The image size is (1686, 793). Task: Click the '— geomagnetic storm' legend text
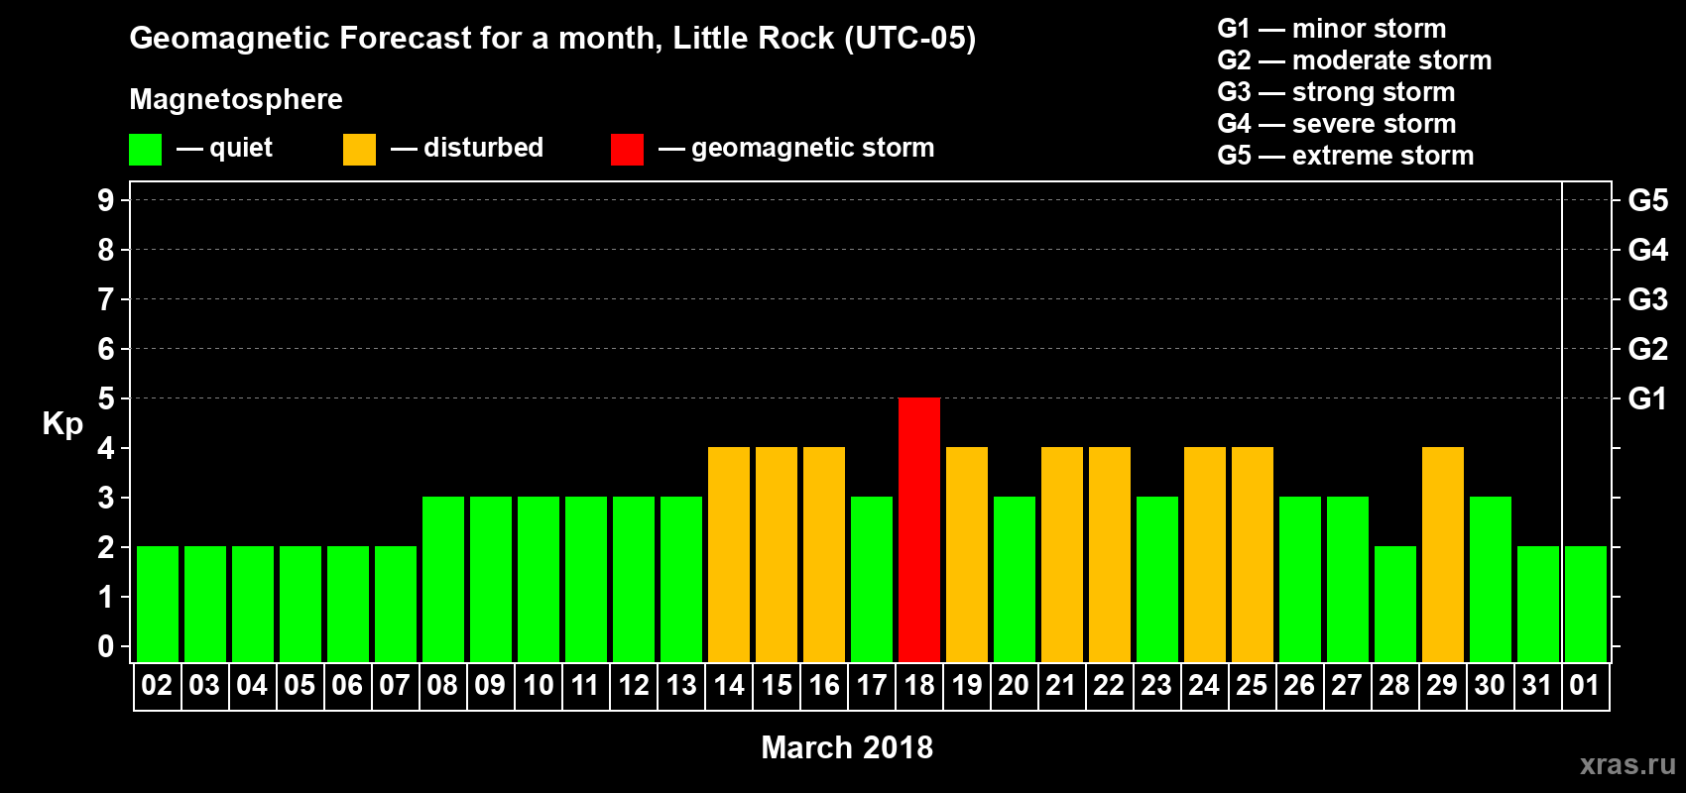[796, 149]
